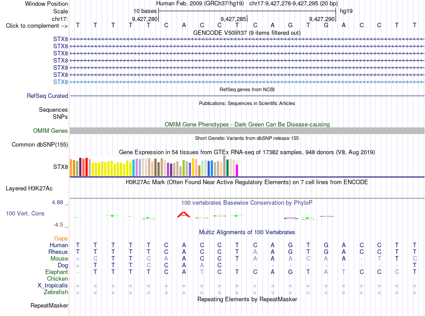Open the Common dbSNP(155) track label

[40, 145]
